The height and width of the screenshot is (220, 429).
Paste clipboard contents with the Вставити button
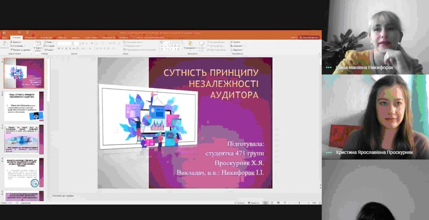[5, 45]
